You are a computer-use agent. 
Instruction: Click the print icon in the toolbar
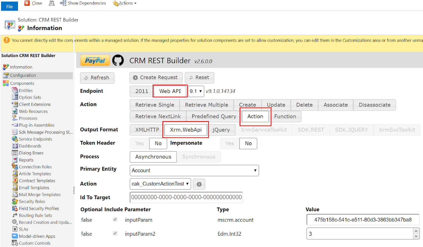pos(51,3)
